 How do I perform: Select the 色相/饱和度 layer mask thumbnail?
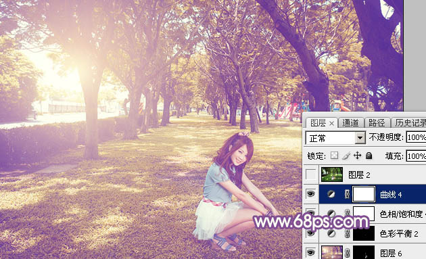tap(364, 213)
